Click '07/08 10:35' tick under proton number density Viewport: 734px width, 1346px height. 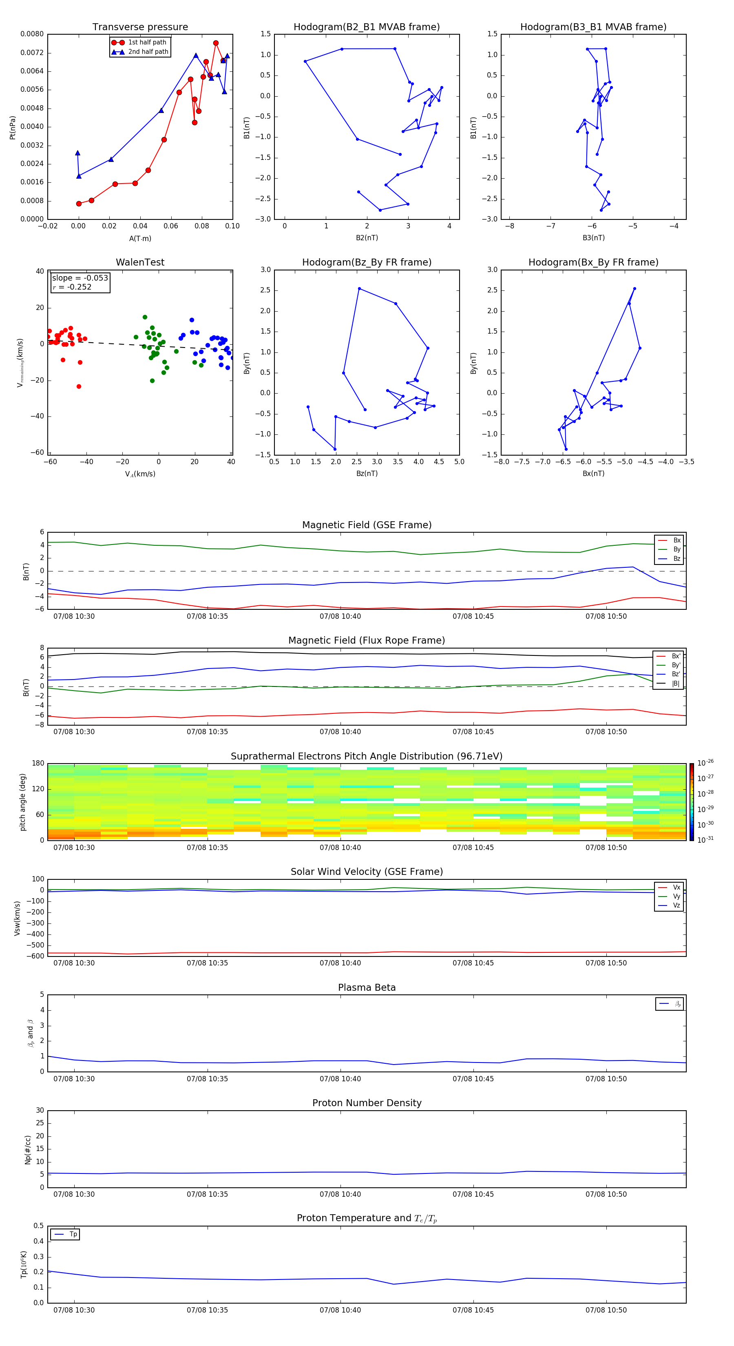[208, 1194]
